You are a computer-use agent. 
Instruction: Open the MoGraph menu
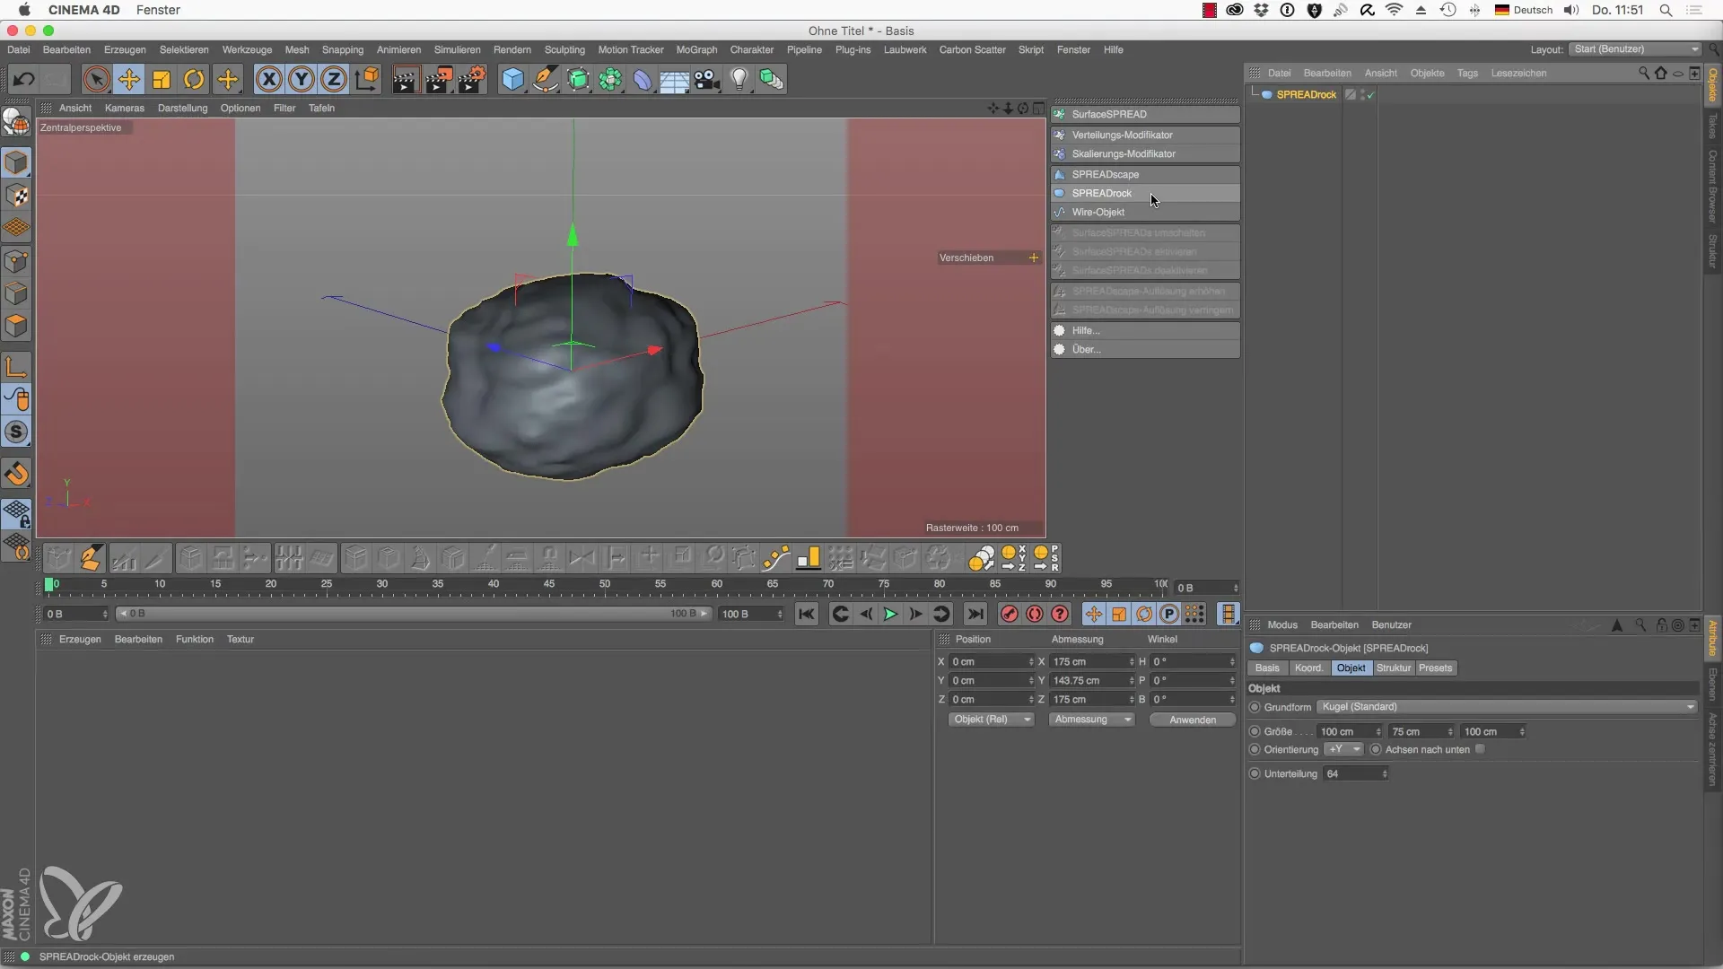coord(696,50)
